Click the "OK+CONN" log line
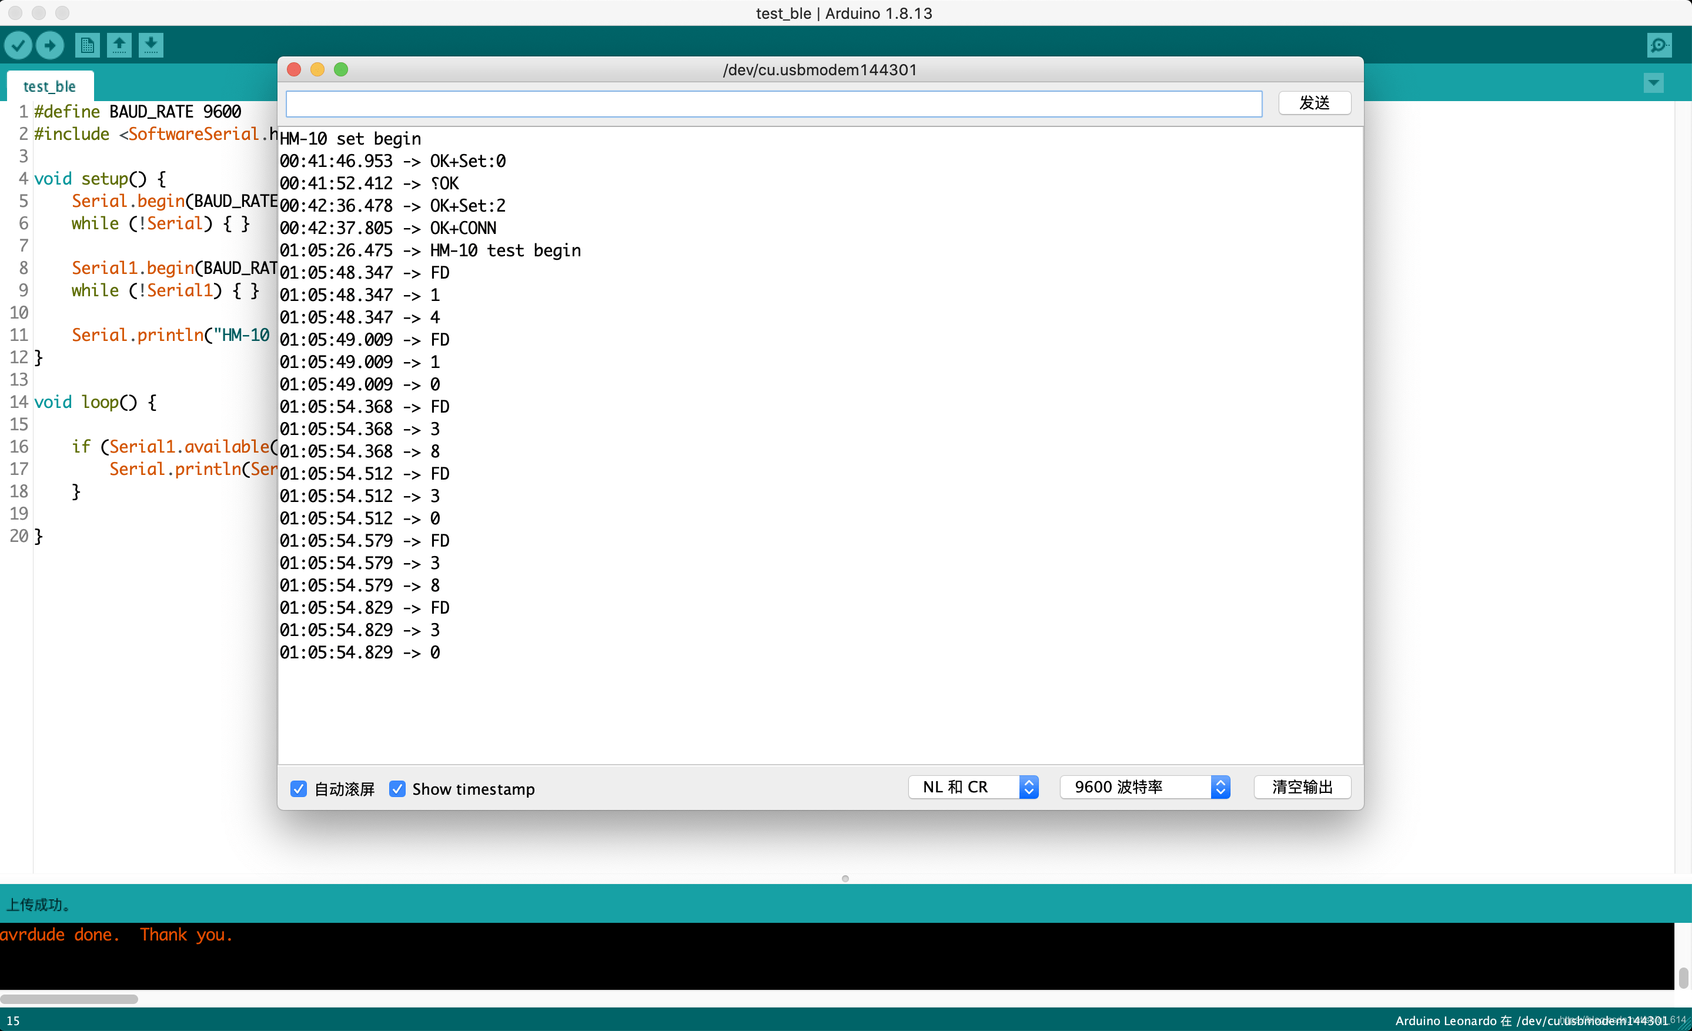Screen dimensions: 1692x1031 pos(388,228)
